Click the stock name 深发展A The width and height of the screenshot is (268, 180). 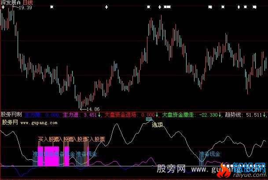[11, 2]
